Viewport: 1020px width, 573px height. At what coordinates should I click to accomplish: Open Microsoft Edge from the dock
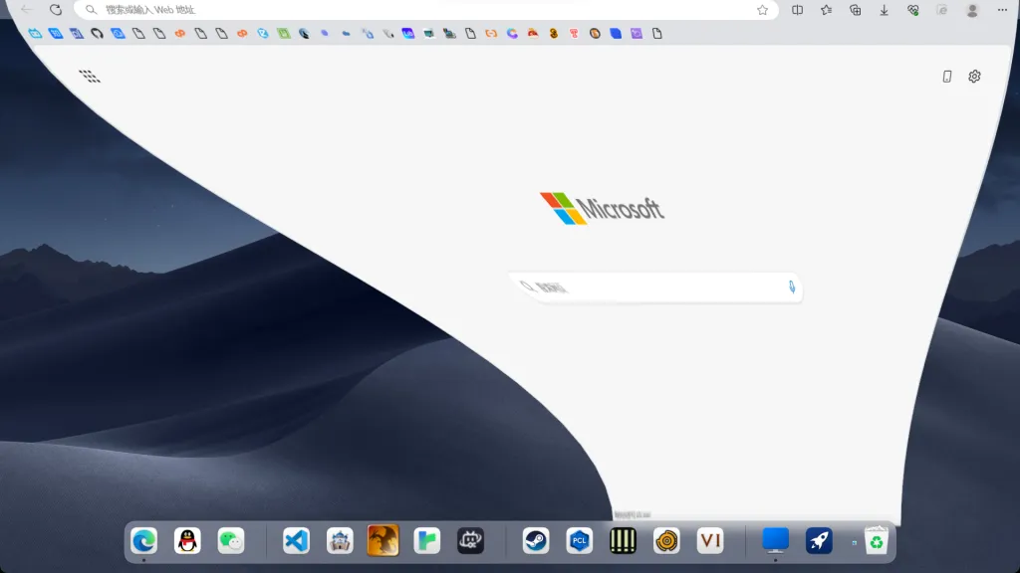(x=143, y=540)
